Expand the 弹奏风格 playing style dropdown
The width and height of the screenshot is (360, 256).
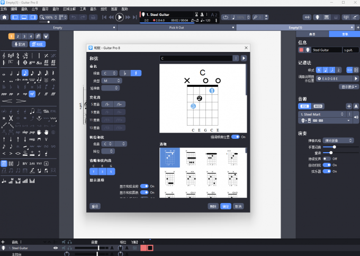339,140
